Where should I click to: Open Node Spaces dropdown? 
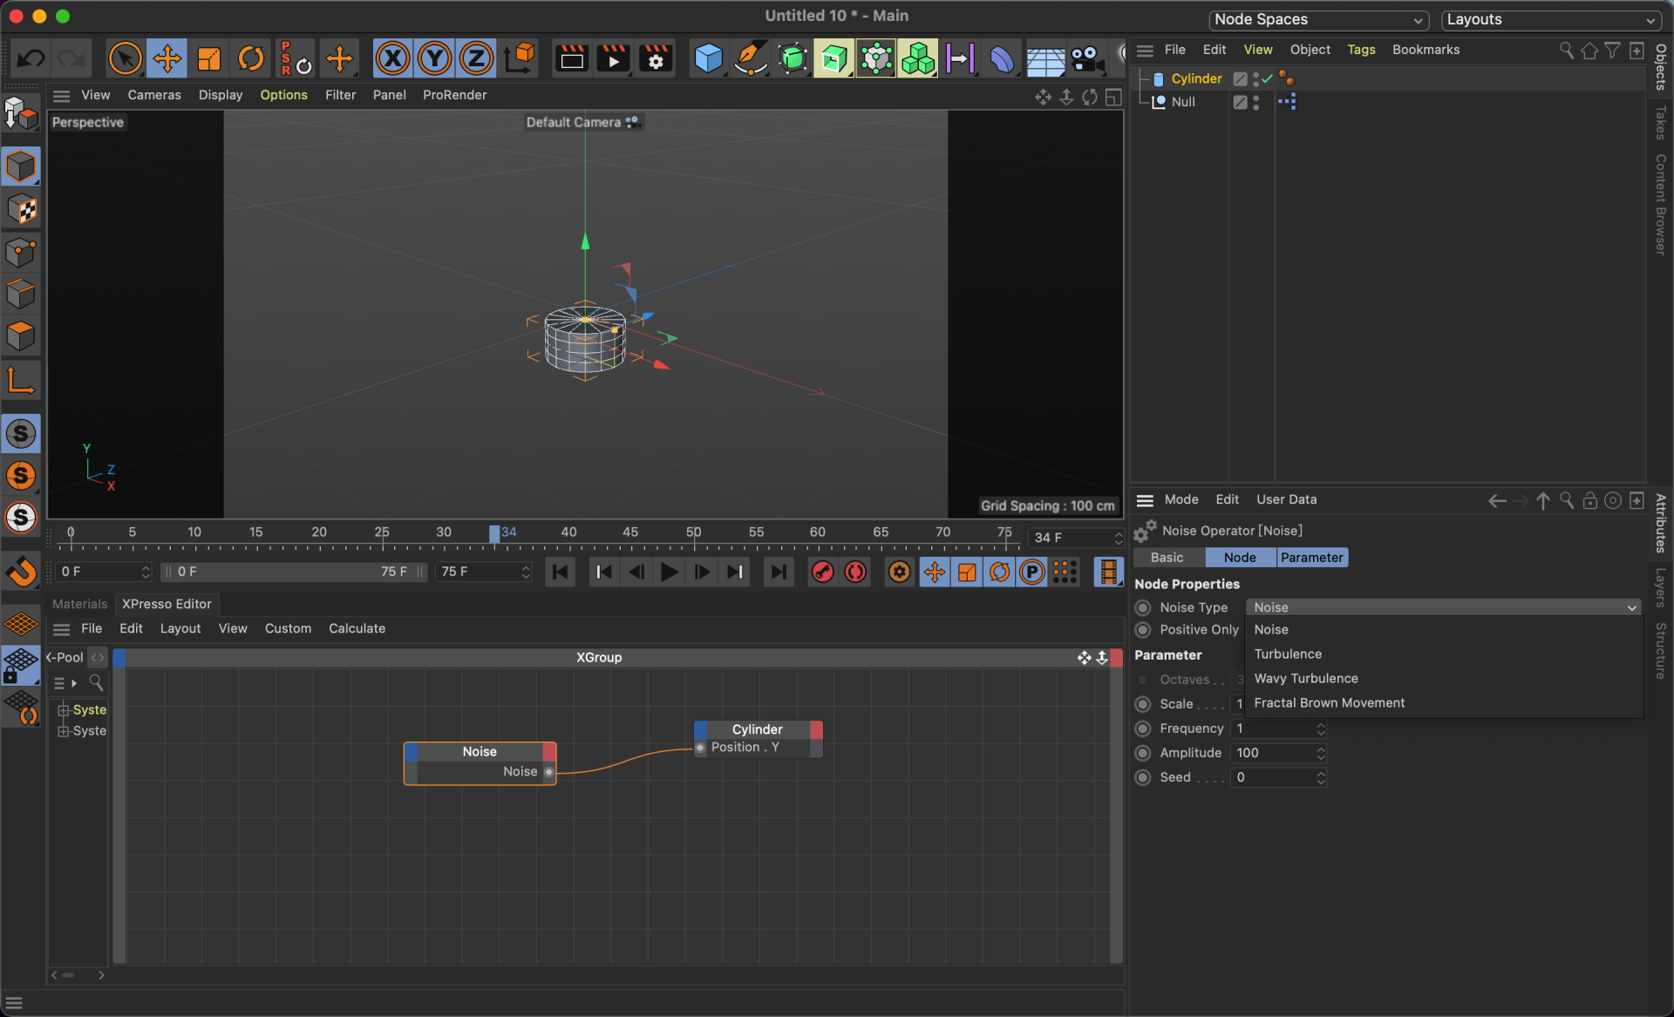1318,20
